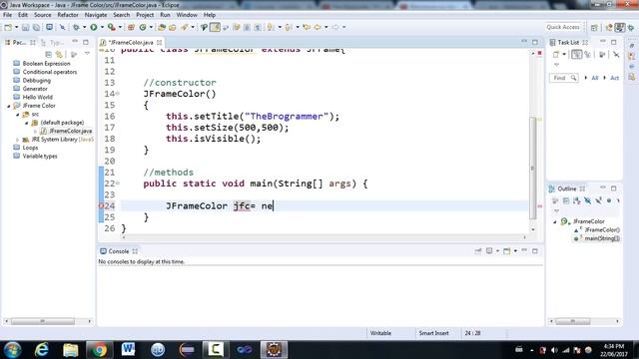
Task: Collapse the src folder in Package Explorer
Action: pyautogui.click(x=18, y=115)
